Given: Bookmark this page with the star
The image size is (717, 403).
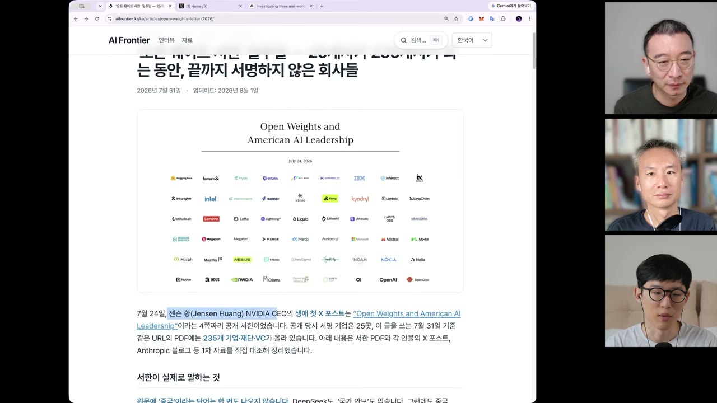Looking at the screenshot, I should tap(456, 18).
